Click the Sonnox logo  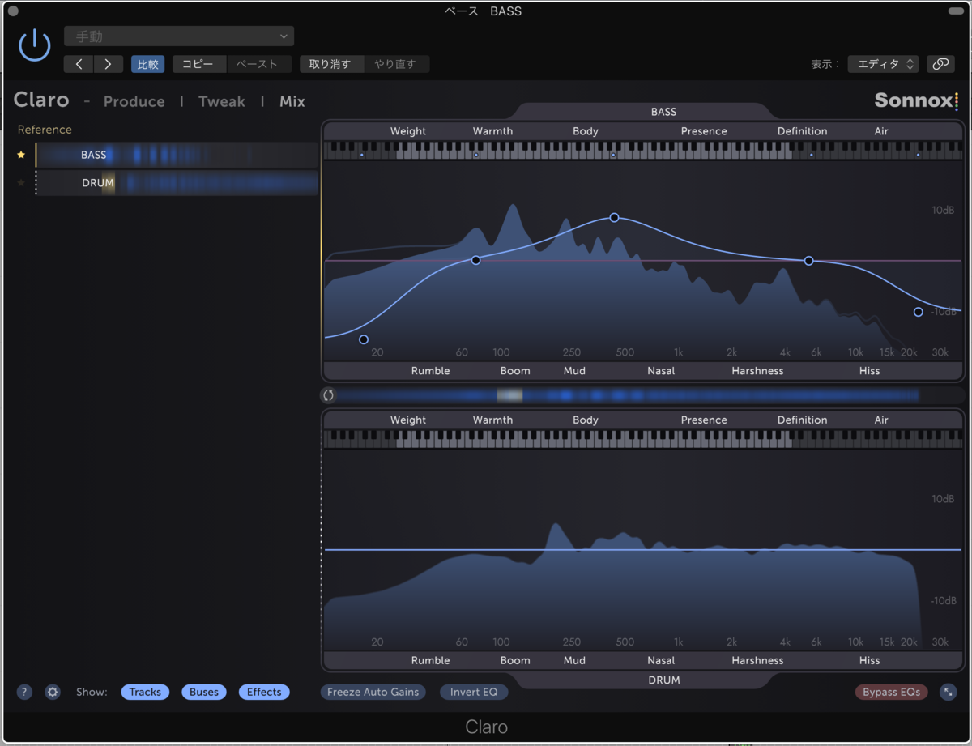pyautogui.click(x=916, y=100)
